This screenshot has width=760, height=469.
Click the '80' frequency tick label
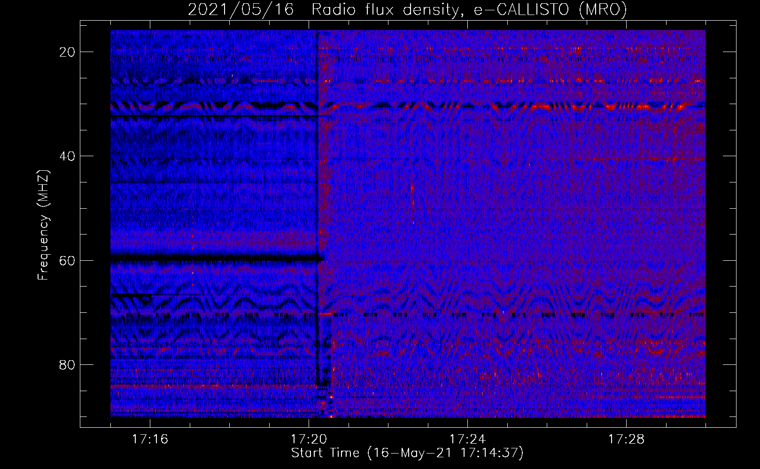coord(68,365)
